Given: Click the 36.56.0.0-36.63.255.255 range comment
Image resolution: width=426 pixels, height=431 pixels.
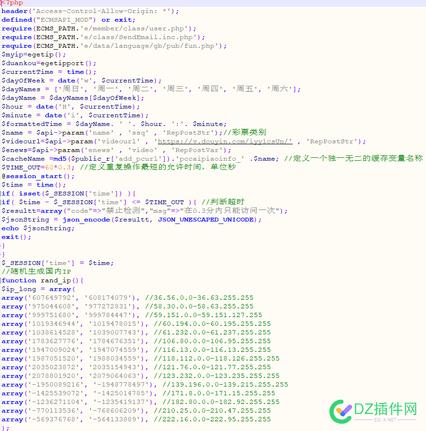Looking at the screenshot, I should 199,298.
